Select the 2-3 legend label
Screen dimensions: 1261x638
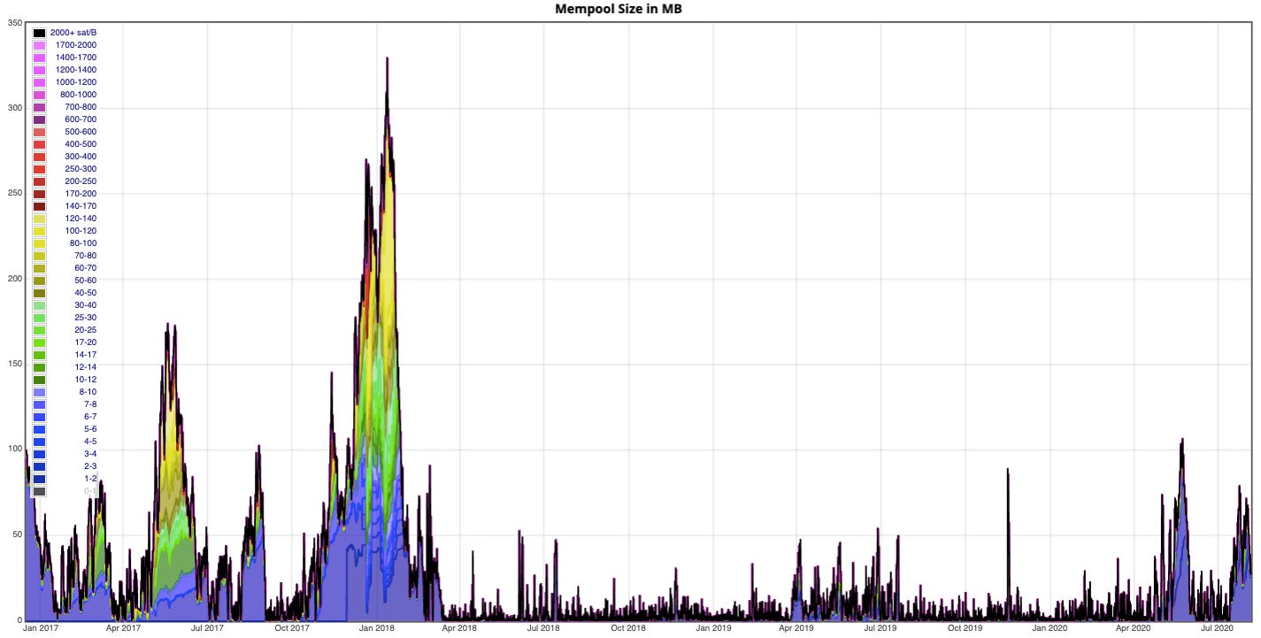[x=90, y=466]
